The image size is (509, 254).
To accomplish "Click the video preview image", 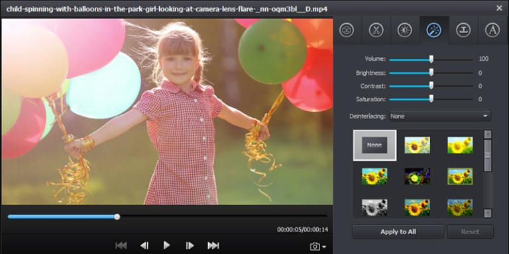I will [167, 111].
